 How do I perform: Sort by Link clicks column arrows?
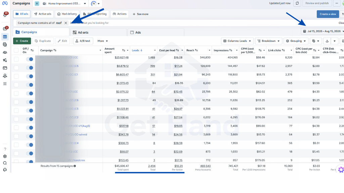(x=283, y=50)
